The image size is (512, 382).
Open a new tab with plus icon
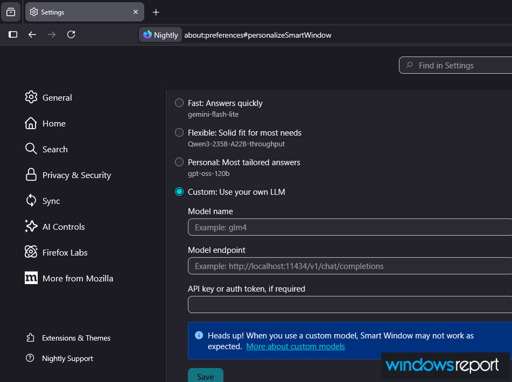click(x=156, y=12)
